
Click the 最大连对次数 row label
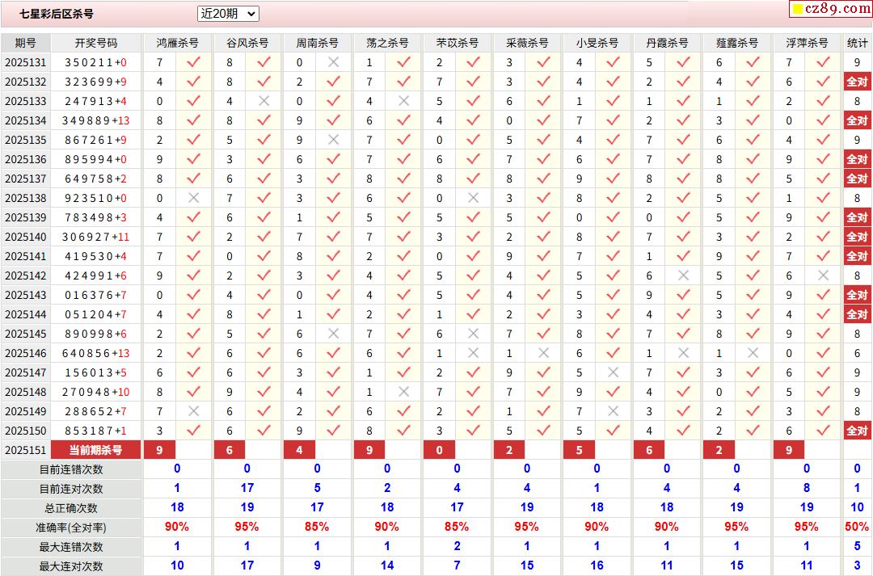[x=70, y=566]
